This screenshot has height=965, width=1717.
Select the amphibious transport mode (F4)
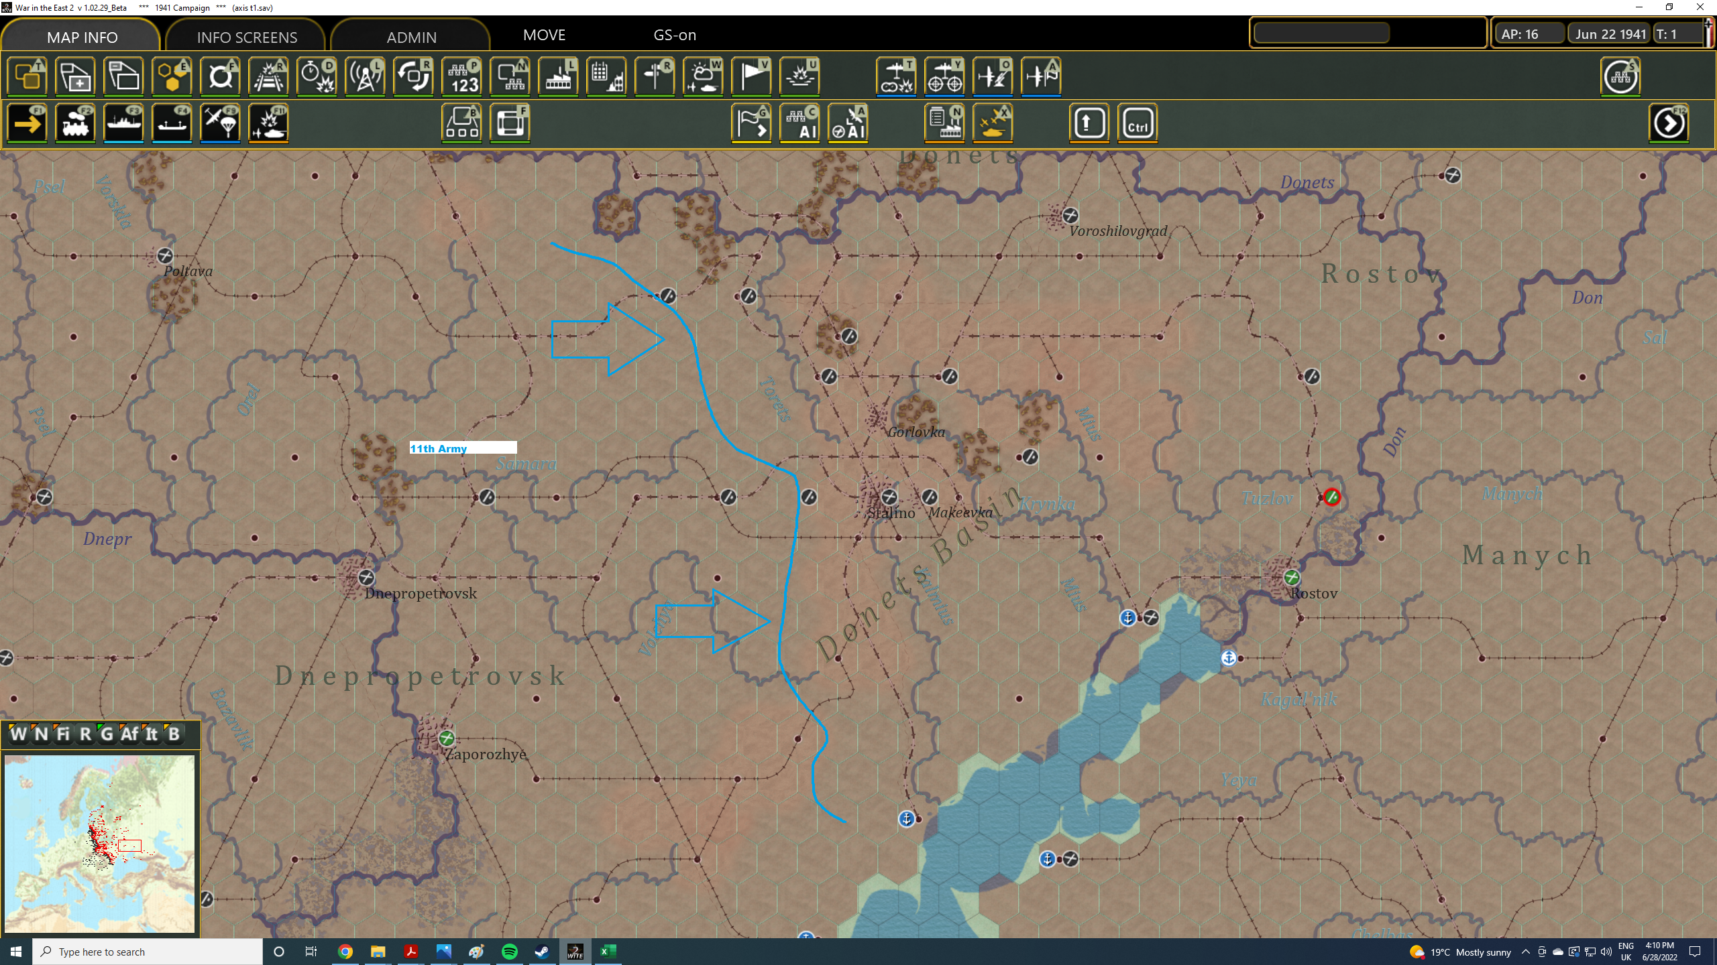pos(172,123)
